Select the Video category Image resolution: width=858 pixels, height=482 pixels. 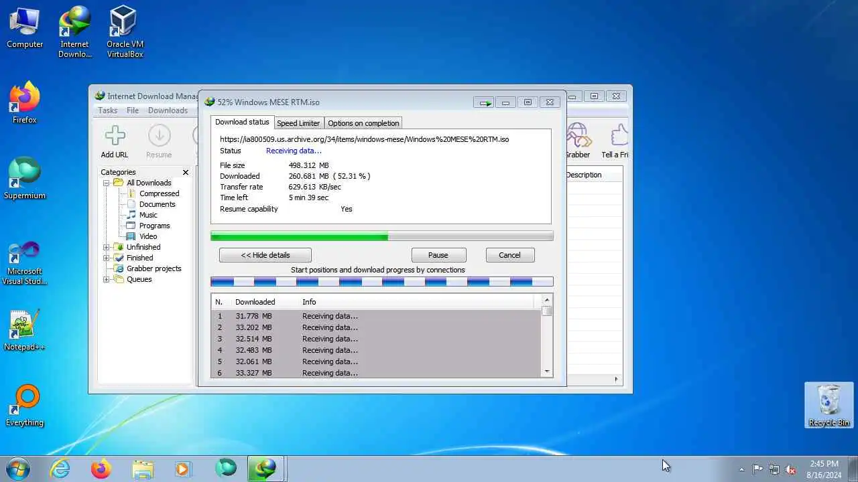click(x=148, y=236)
